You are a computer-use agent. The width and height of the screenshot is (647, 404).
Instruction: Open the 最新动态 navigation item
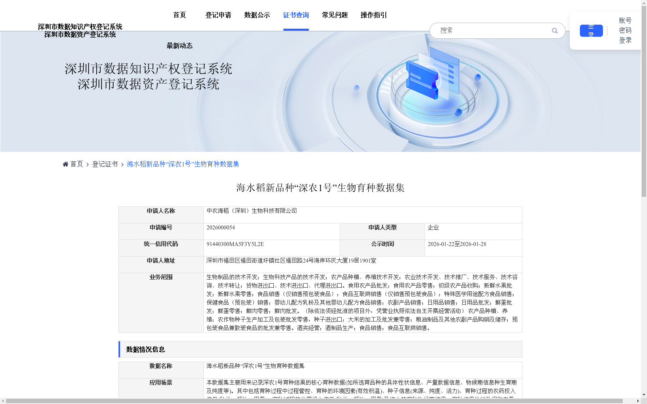pyautogui.click(x=180, y=46)
